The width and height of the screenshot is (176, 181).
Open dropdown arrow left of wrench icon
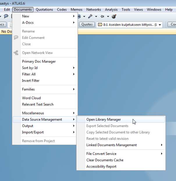click(84, 17)
